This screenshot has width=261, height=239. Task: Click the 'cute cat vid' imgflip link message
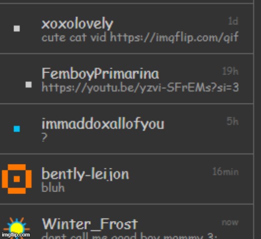140,37
